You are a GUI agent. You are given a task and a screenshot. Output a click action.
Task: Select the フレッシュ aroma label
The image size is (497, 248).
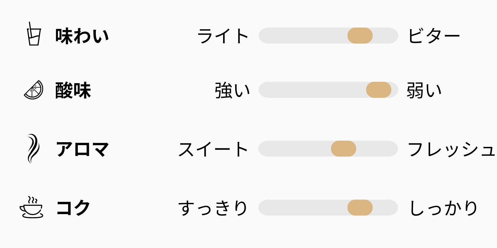pyautogui.click(x=451, y=149)
